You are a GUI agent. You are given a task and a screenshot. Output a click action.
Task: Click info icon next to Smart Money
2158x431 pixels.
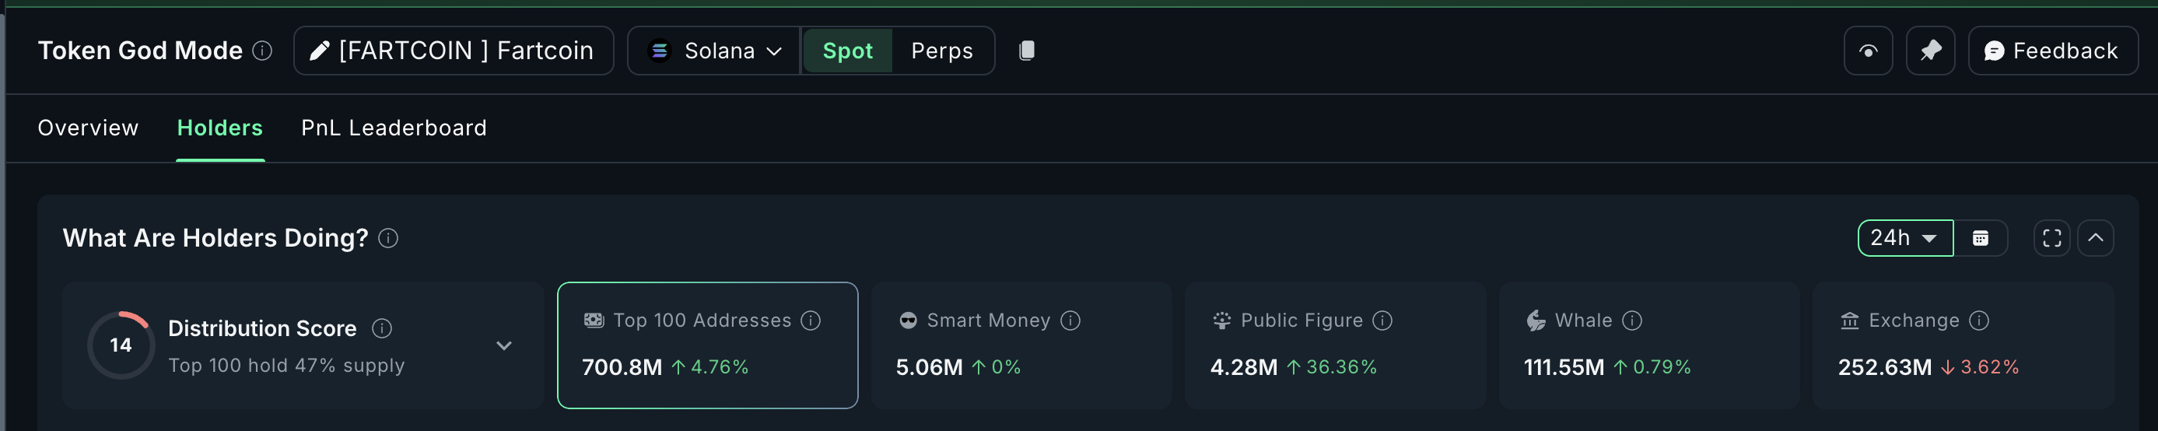pyautogui.click(x=1070, y=321)
